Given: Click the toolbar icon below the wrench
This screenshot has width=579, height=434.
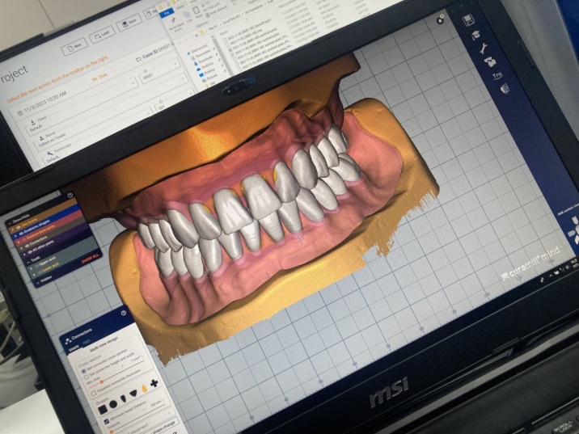Looking at the screenshot, I should tap(490, 61).
